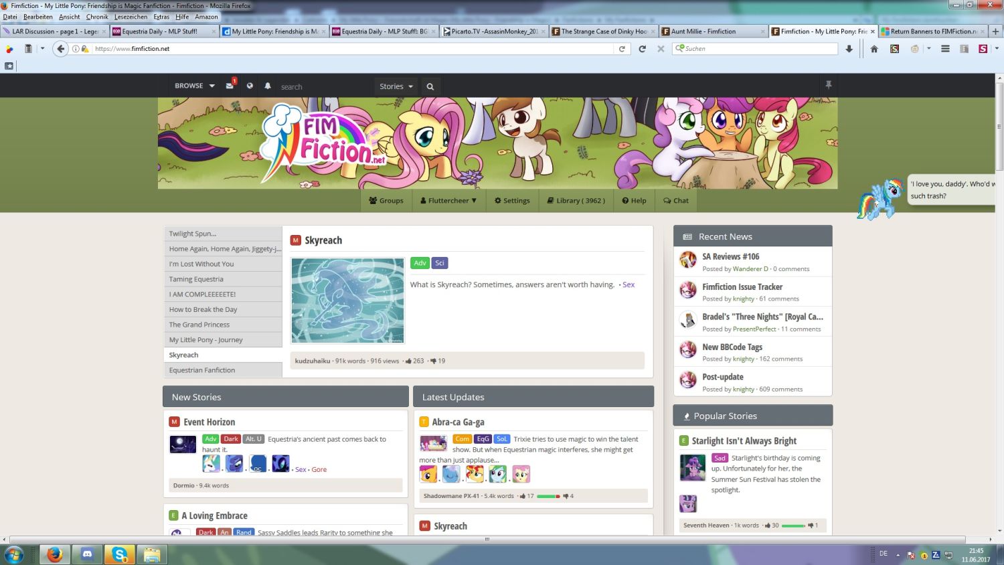Expand the Stories search filter dropdown
Viewport: 1004px width, 565px height.
(x=395, y=86)
